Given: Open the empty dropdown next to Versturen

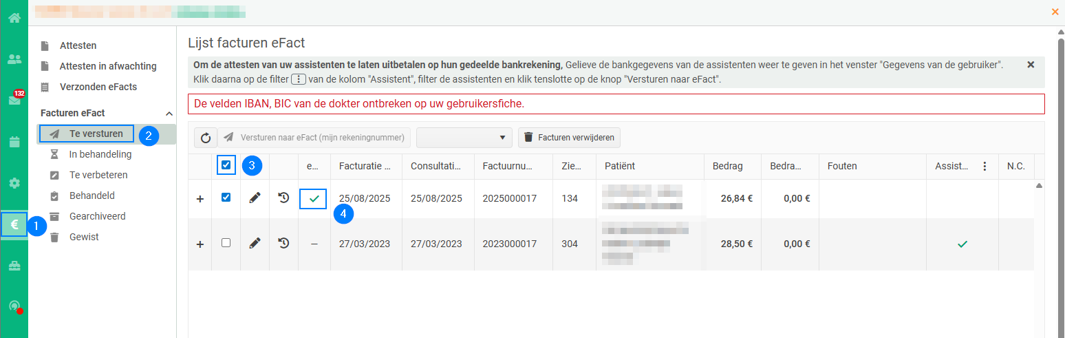Looking at the screenshot, I should 464,138.
